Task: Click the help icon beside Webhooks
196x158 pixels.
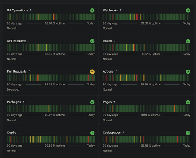Action: pos(120,10)
